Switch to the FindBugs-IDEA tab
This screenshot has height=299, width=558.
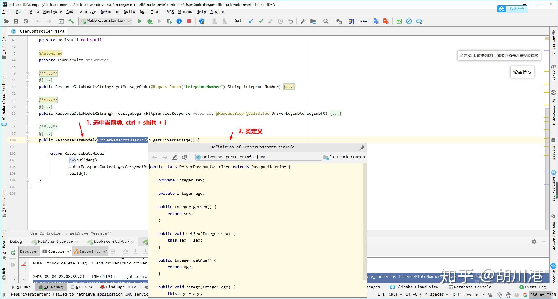click(x=119, y=287)
